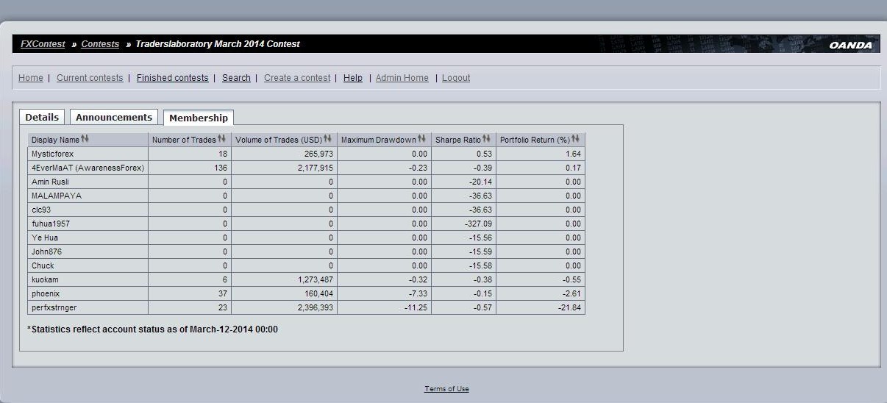Image resolution: width=887 pixels, height=403 pixels.
Task: Click volume value 1,273,487
Action: click(x=315, y=279)
